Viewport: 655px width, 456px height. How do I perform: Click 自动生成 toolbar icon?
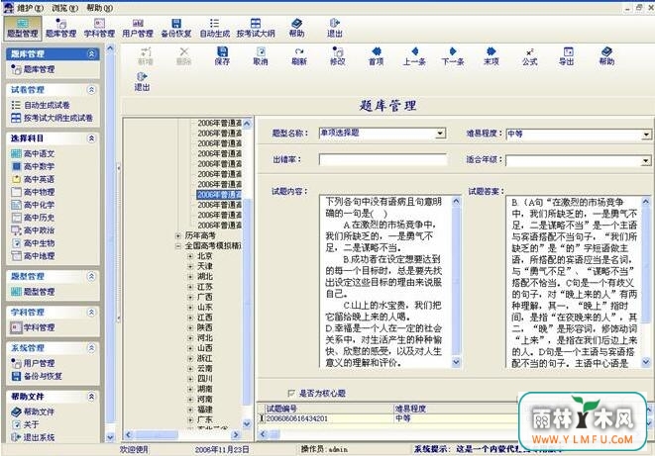(215, 28)
